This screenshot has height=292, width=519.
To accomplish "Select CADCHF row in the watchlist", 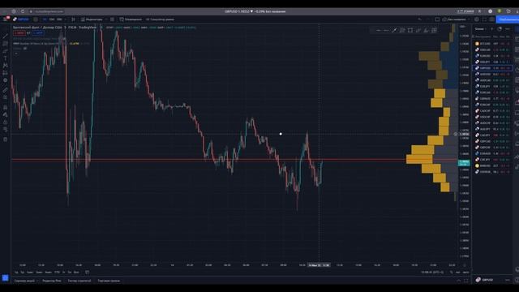I will [x=492, y=110].
